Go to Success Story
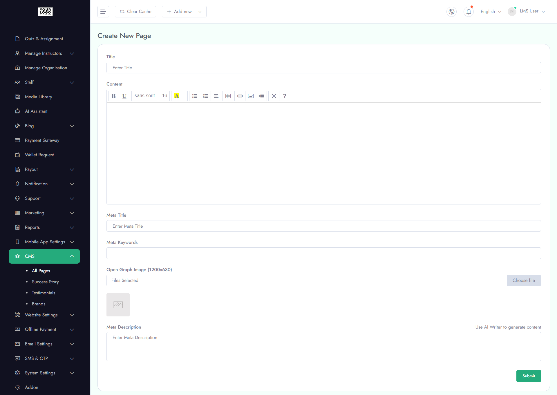This screenshot has width=557, height=395. coord(45,282)
